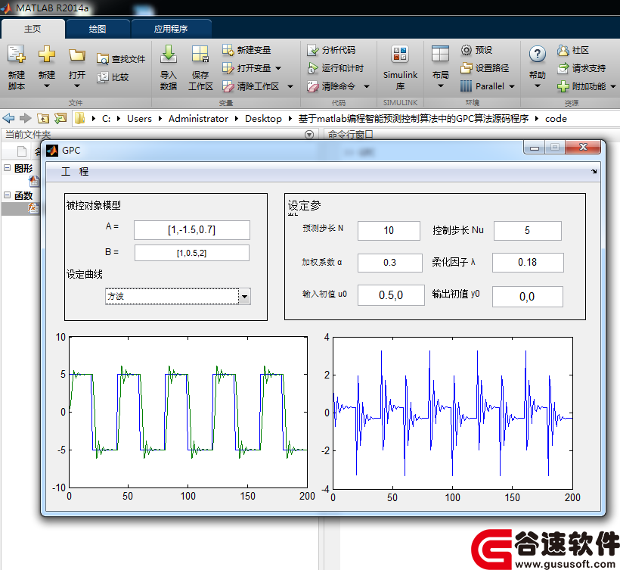620x570 pixels.
Task: Open Find Files (查找文件)
Action: 121,59
